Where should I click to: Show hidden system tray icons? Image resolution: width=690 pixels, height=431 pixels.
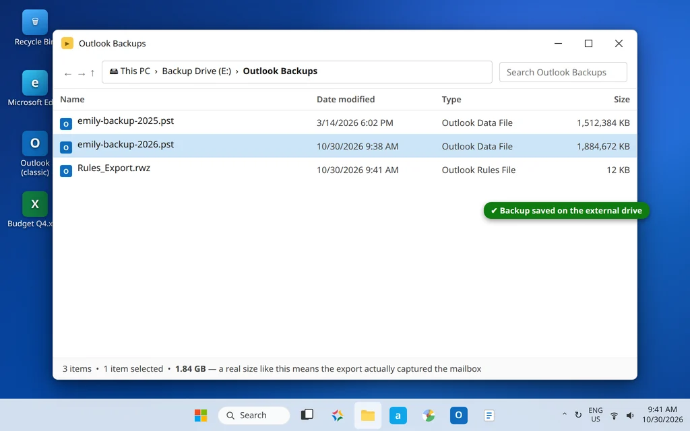[x=564, y=414]
